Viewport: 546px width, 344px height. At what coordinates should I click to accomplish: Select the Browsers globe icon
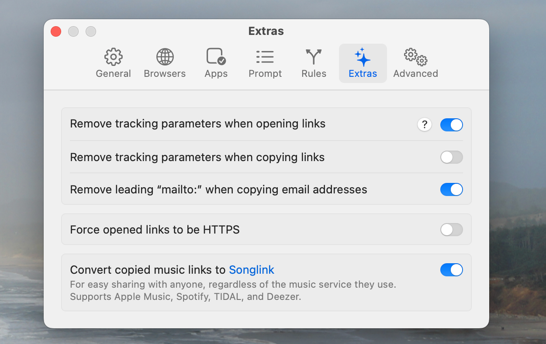[165, 57]
